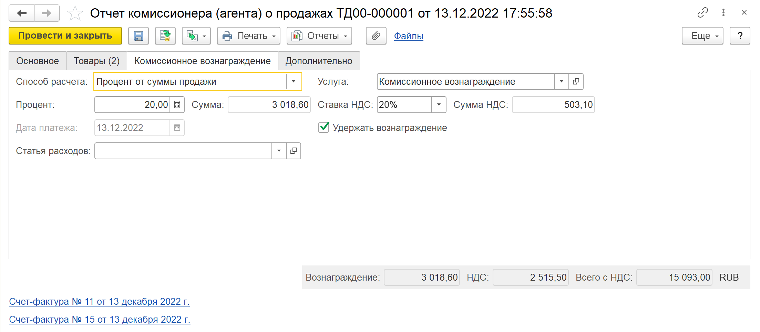Image resolution: width=760 pixels, height=332 pixels.
Task: Copy the link to this document
Action: 702,13
